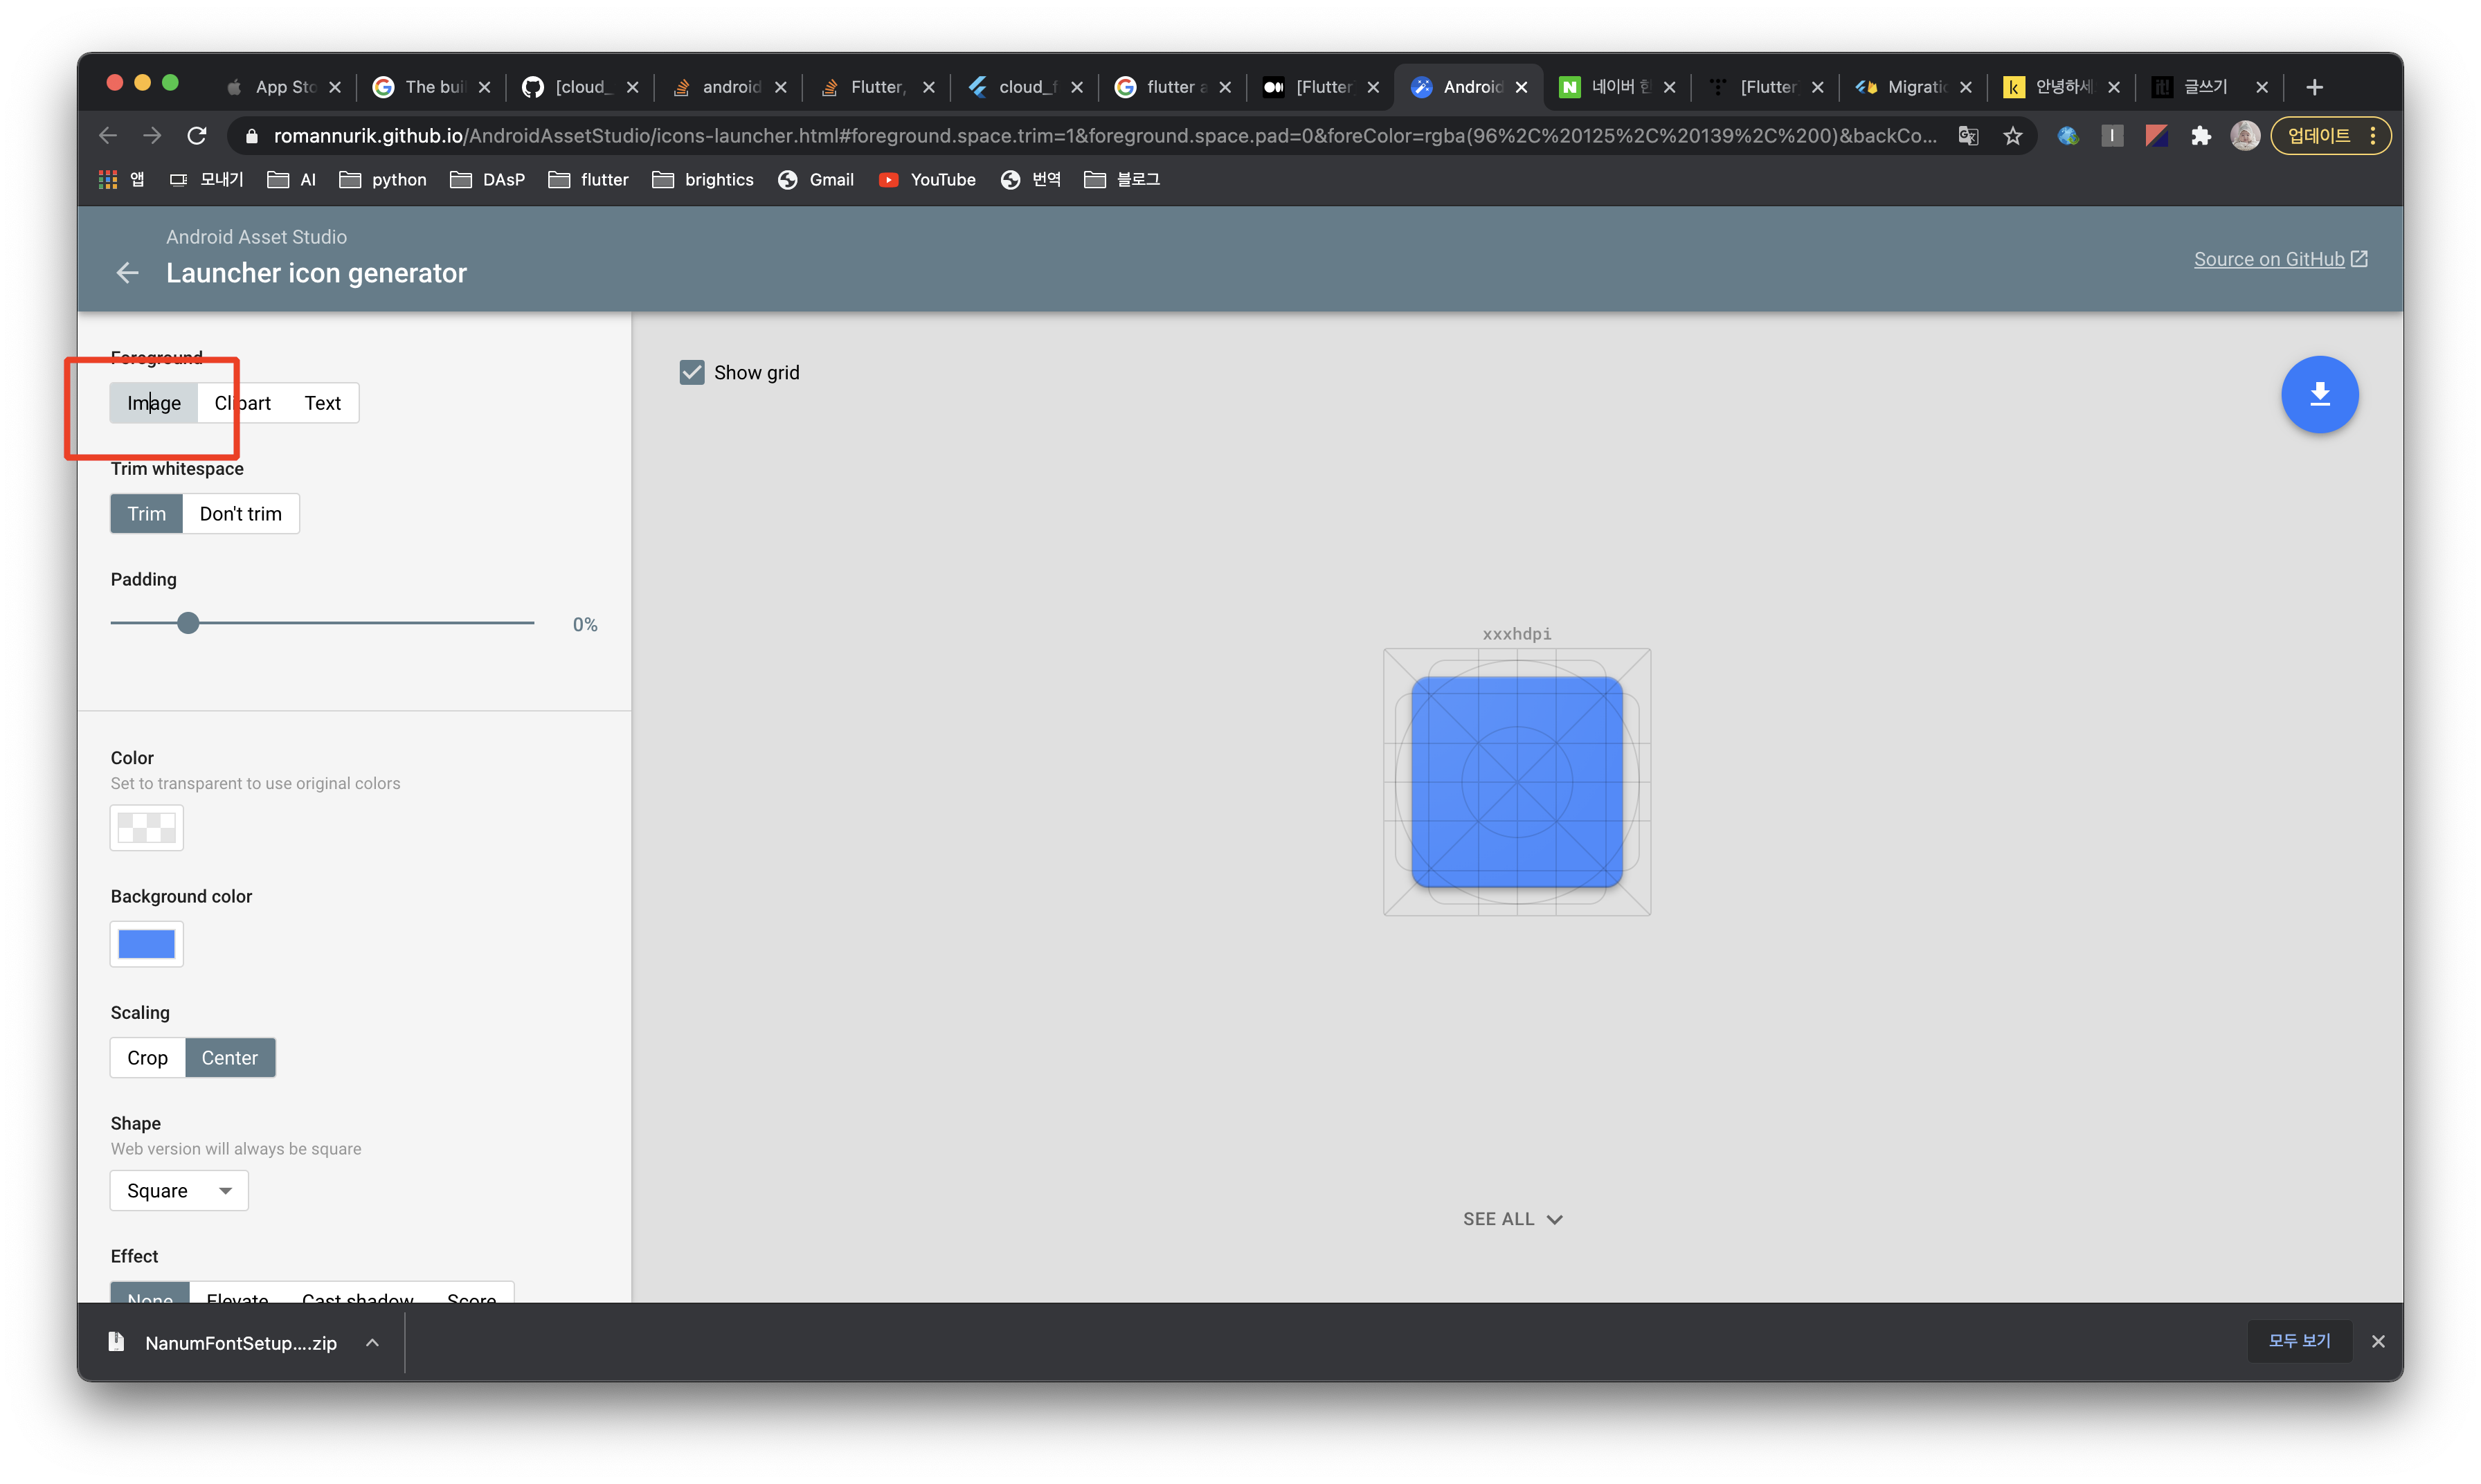
Task: Select Don't trim whitespace option
Action: click(x=240, y=514)
